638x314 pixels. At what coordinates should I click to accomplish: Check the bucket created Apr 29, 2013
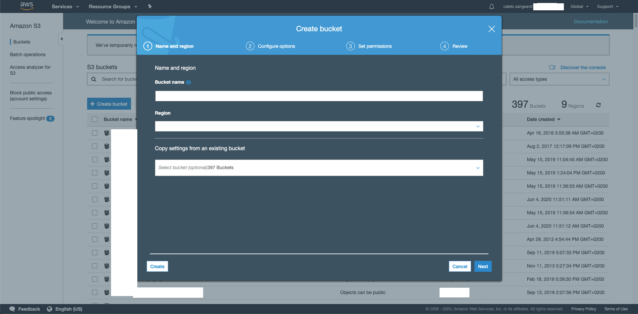click(95, 239)
